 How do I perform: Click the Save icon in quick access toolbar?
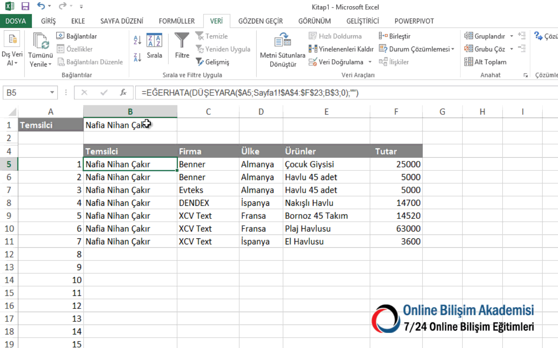tap(25, 7)
